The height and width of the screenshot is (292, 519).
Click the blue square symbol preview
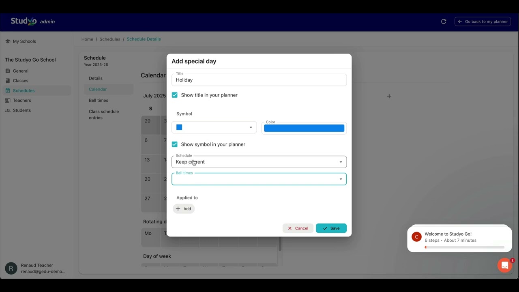point(179,127)
